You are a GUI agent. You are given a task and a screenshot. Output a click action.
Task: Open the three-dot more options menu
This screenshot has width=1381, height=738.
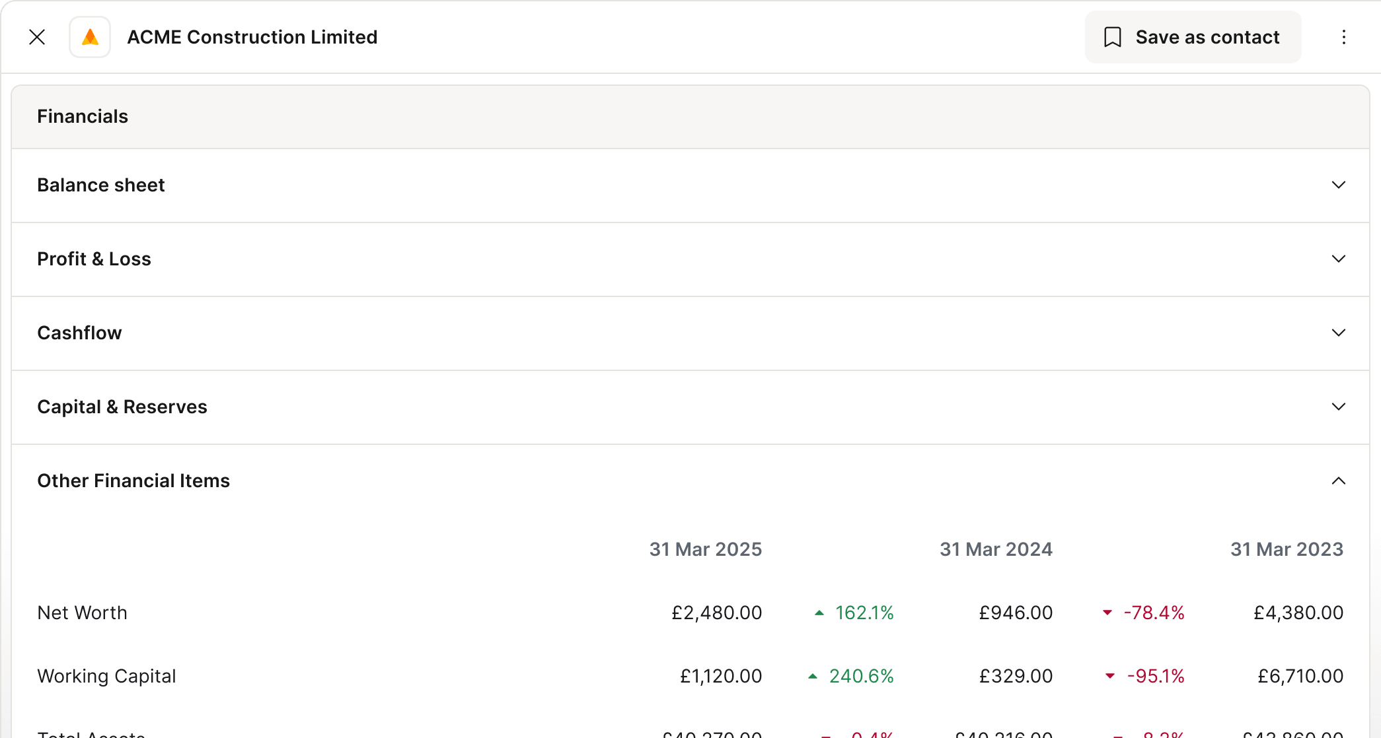[1343, 37]
